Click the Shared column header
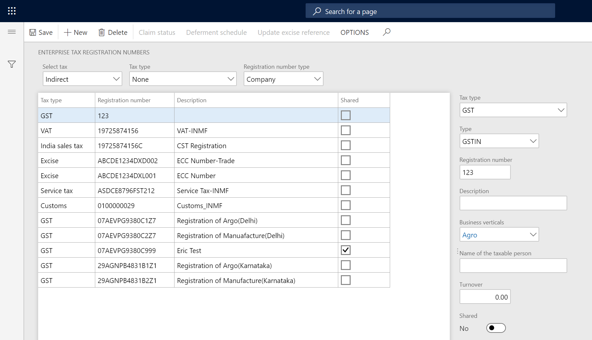 pos(364,100)
